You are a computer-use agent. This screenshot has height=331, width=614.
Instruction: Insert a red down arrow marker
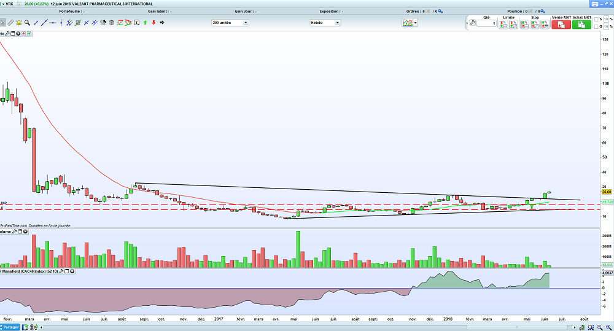click(153, 23)
